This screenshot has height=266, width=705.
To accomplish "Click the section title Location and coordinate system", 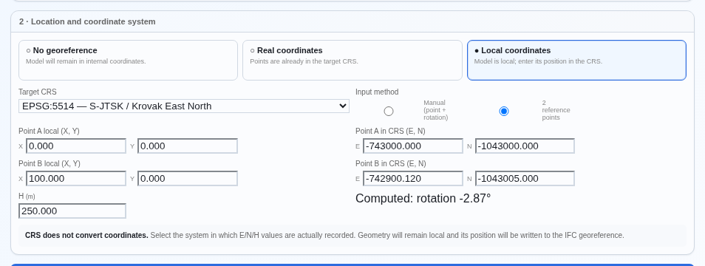I will [87, 21].
